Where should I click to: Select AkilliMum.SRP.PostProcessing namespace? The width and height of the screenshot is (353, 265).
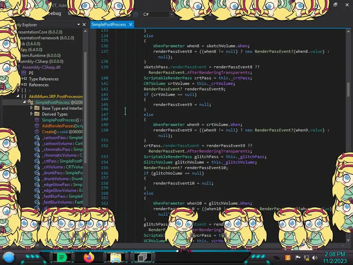coord(56,97)
